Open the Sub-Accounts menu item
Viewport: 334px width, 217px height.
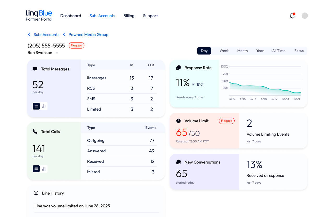(x=102, y=16)
